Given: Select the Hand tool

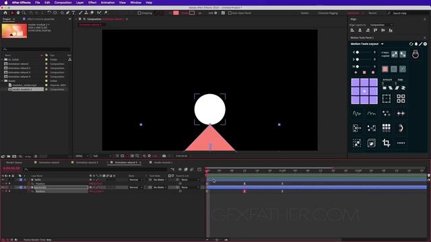Looking at the screenshot, I should tap(18, 13).
